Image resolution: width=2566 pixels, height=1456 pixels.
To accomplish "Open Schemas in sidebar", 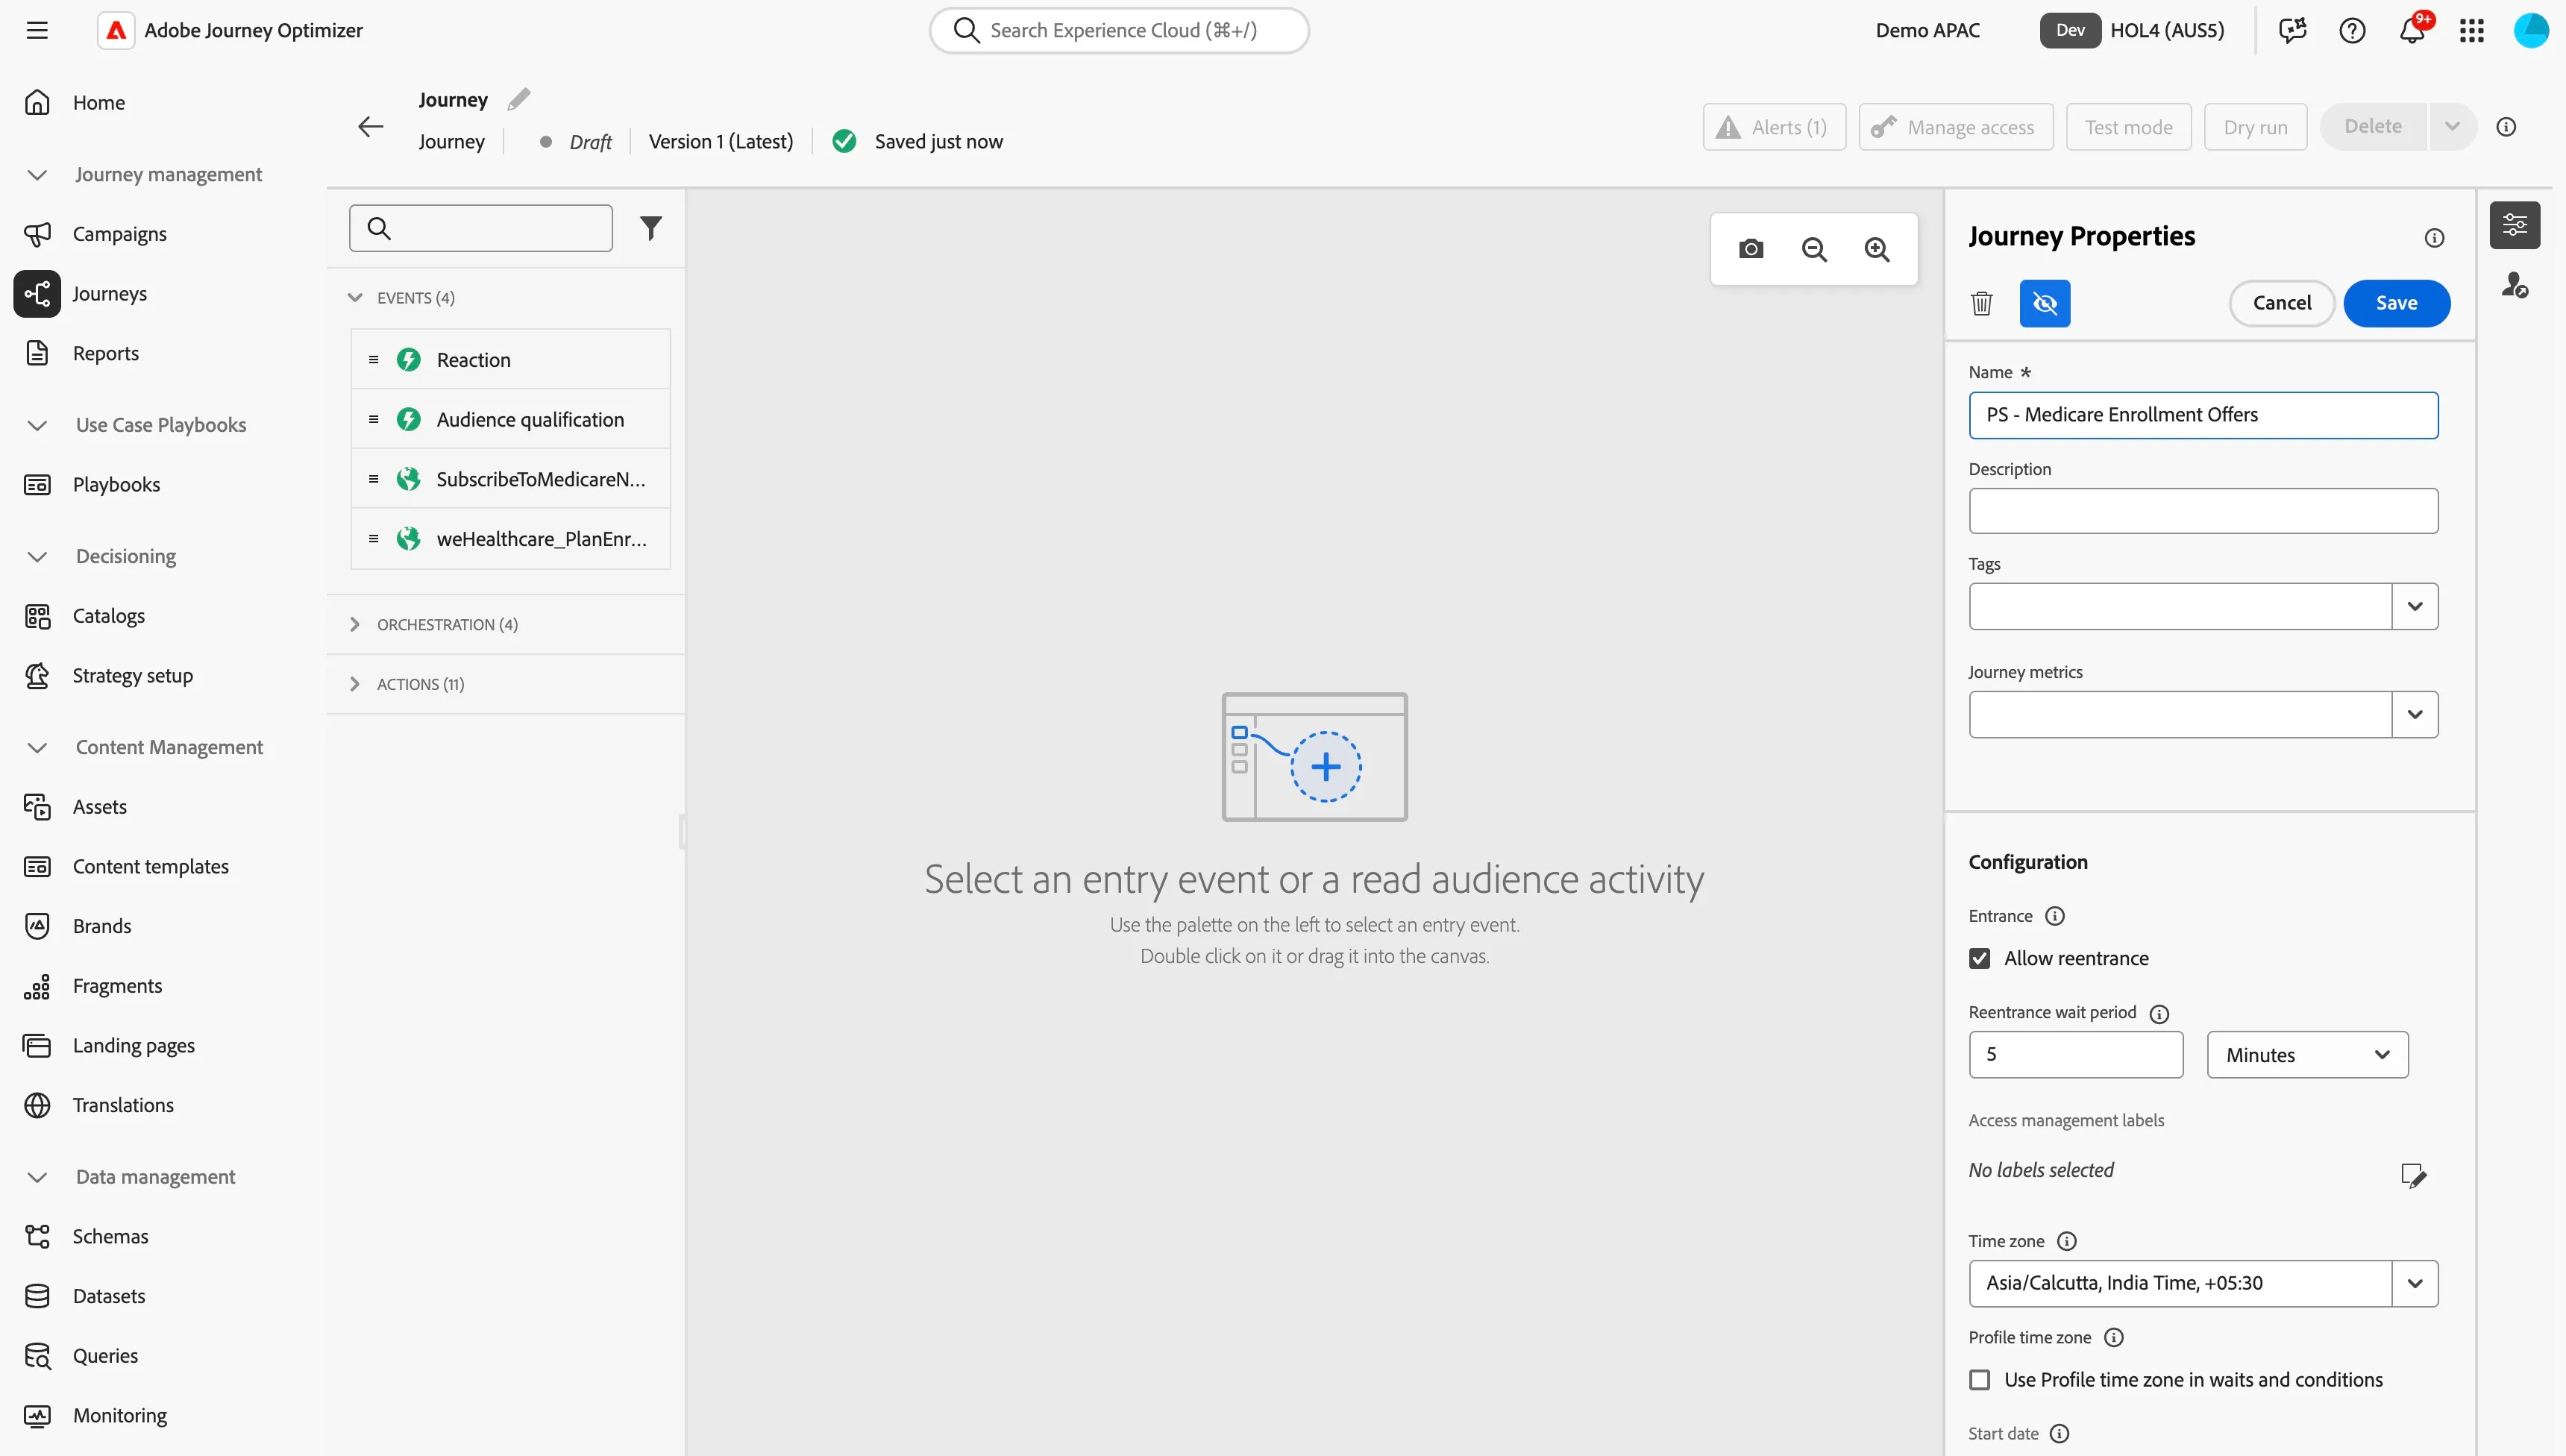I will 110,1236.
